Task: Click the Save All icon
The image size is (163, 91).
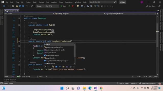Action: 23,6
